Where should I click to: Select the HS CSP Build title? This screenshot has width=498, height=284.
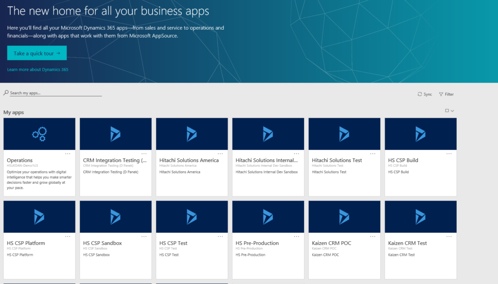(x=403, y=160)
